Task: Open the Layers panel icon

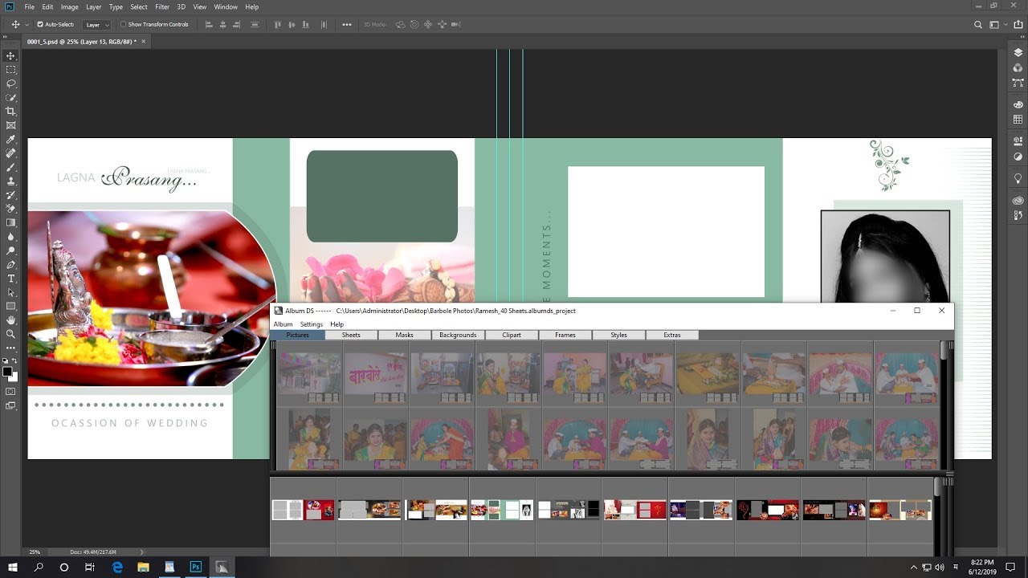Action: pyautogui.click(x=1018, y=53)
